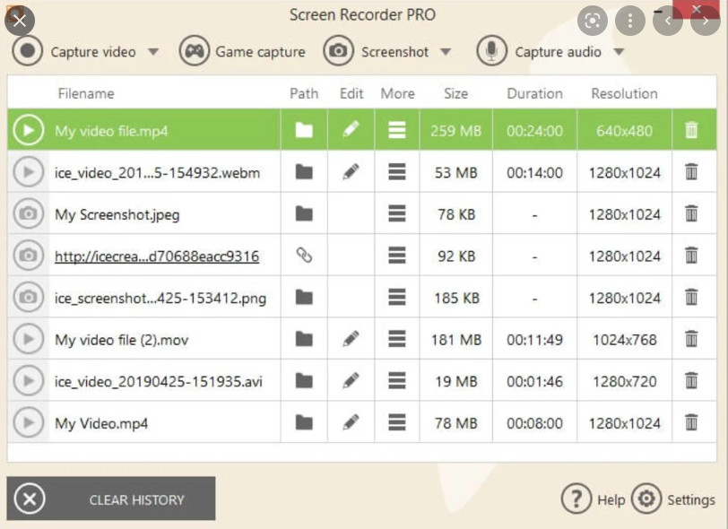Click the Capture video record icon

coord(28,50)
